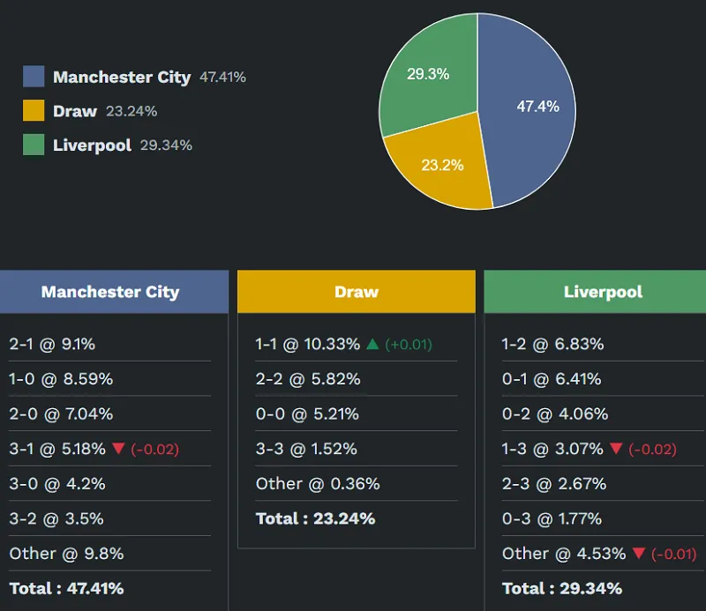Click the blue Manchester City legend swatch
706x611 pixels.
pos(34,77)
